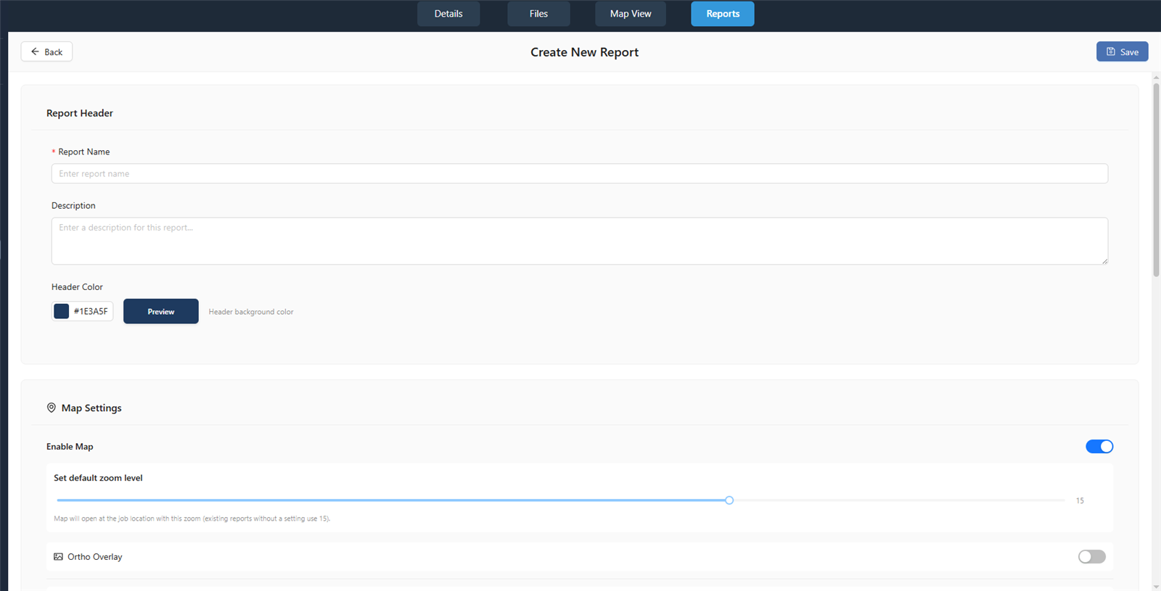Click the Ortho Overlay image icon

click(59, 557)
